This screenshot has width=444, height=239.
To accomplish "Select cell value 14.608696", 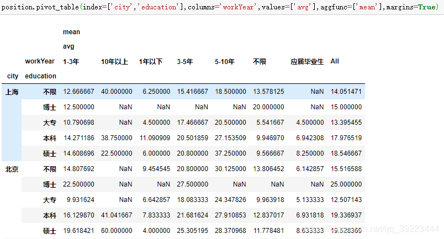I will [x=78, y=153].
